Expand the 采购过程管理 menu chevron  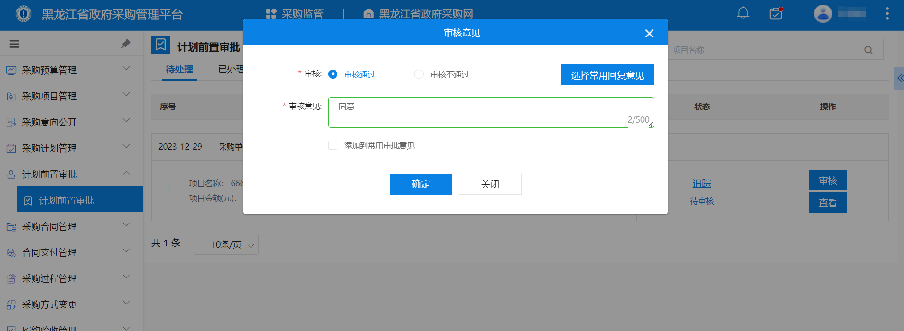tap(126, 277)
